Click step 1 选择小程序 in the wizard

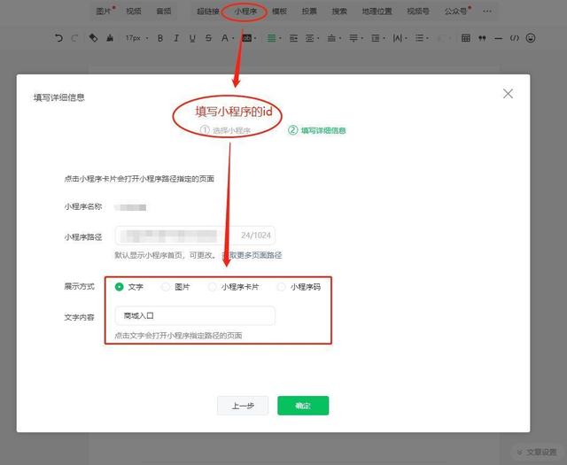tap(226, 130)
